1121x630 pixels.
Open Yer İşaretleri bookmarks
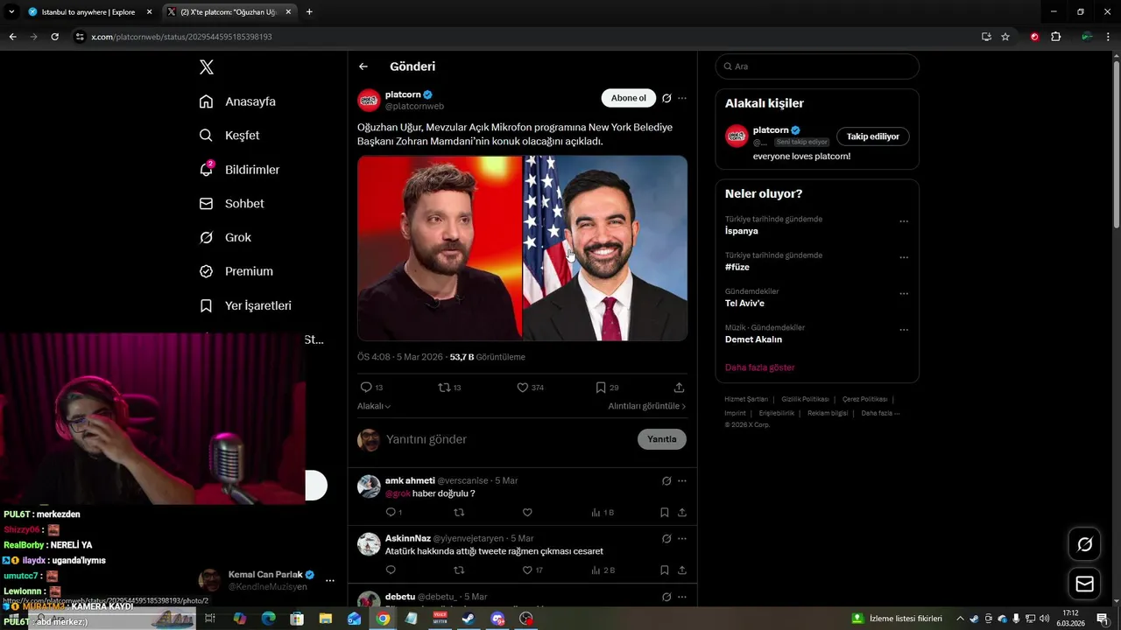(245, 305)
